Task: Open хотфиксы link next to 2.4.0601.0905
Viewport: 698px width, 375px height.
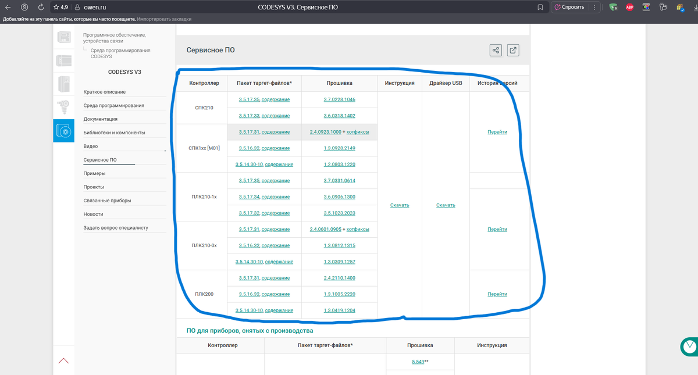Action: (x=358, y=229)
